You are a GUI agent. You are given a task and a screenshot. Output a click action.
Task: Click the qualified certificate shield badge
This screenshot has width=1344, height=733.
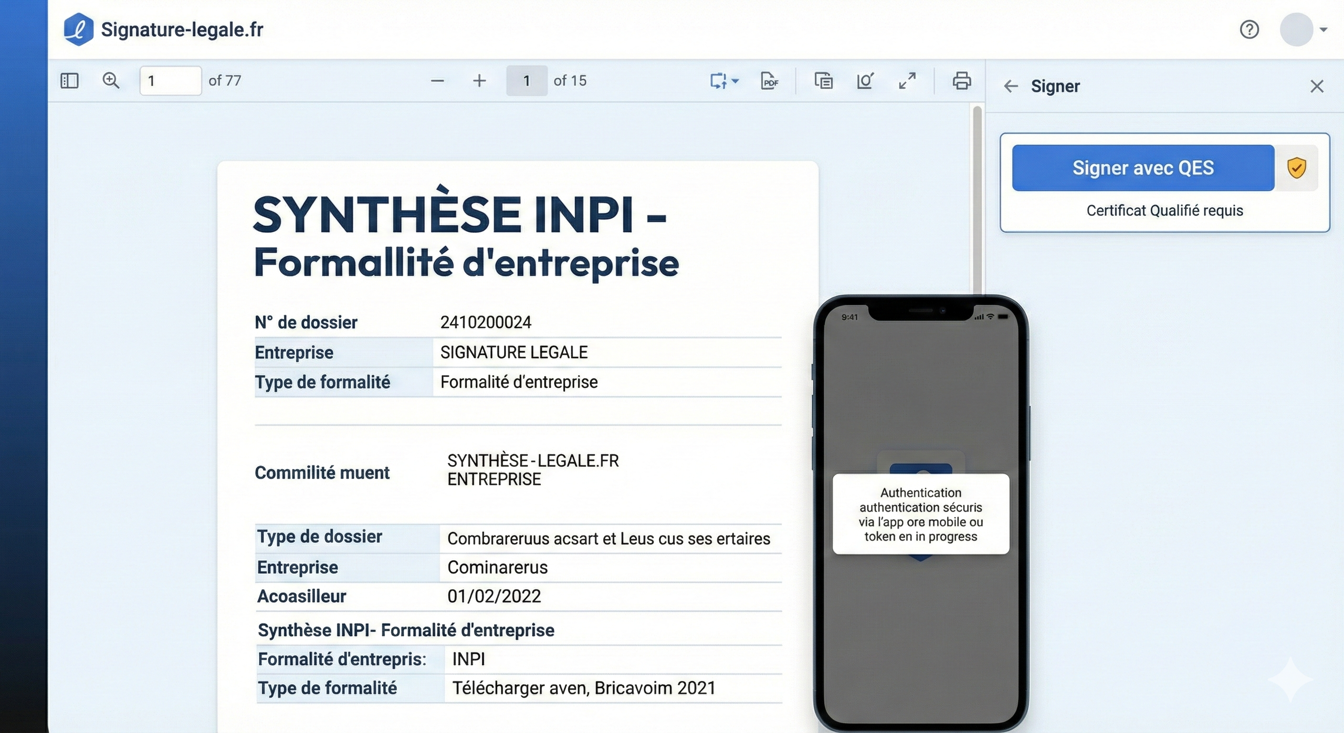(x=1298, y=167)
